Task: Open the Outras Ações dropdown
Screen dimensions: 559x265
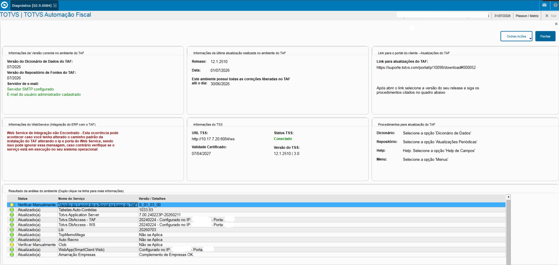Action: [x=516, y=36]
